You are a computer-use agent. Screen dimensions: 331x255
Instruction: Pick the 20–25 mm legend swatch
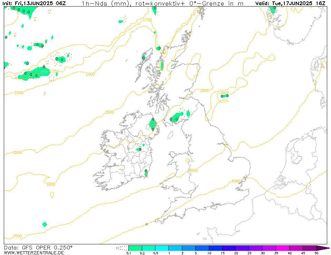(x=242, y=248)
